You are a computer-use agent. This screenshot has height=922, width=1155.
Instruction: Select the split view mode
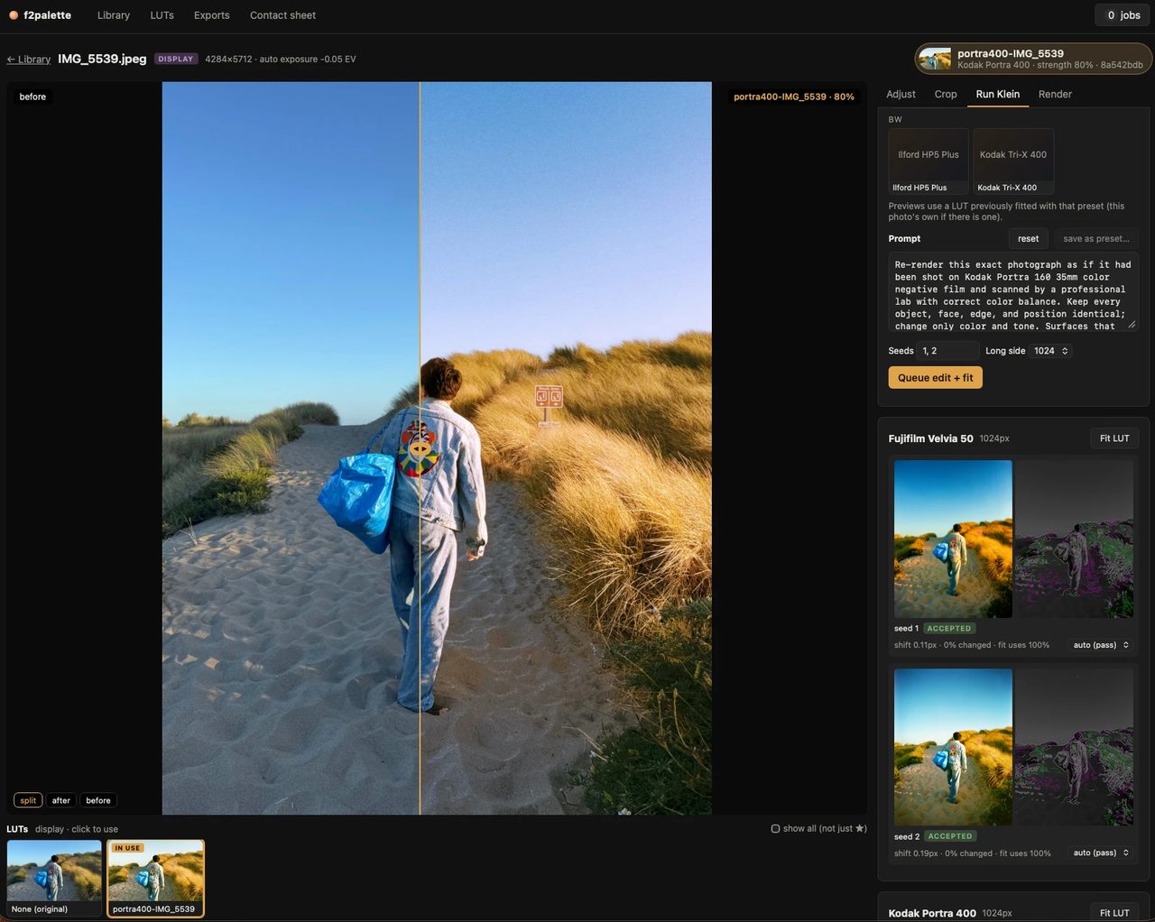click(x=28, y=800)
